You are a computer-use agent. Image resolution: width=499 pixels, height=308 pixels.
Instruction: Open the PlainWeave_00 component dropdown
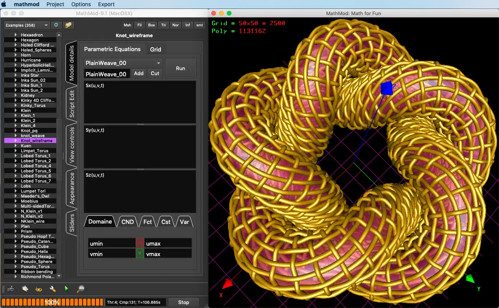pos(123,63)
